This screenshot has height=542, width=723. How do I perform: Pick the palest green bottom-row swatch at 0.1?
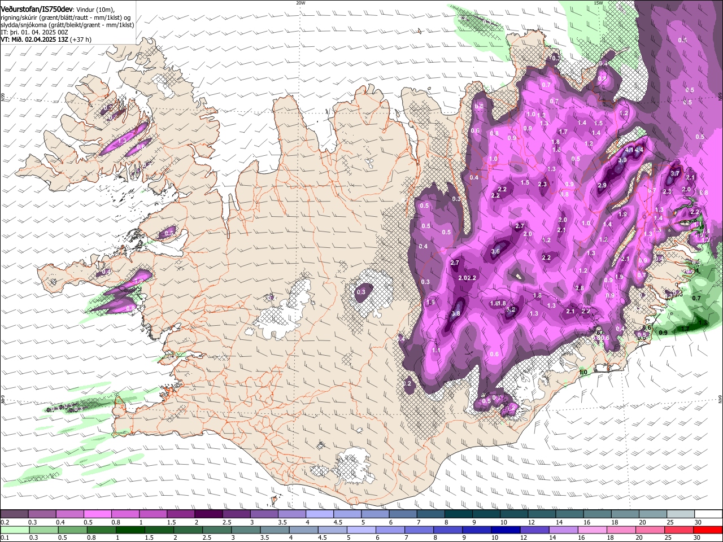(x=15, y=530)
